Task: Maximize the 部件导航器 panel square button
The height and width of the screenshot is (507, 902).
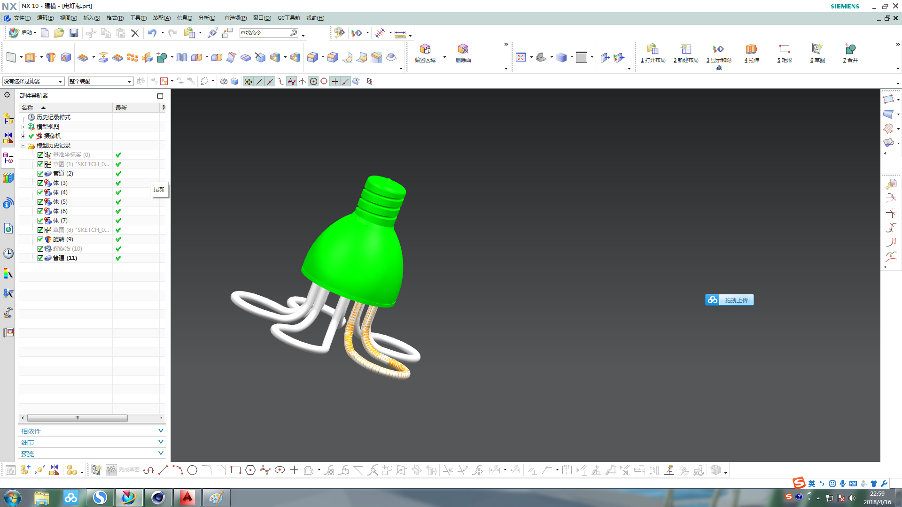Action: click(x=160, y=96)
